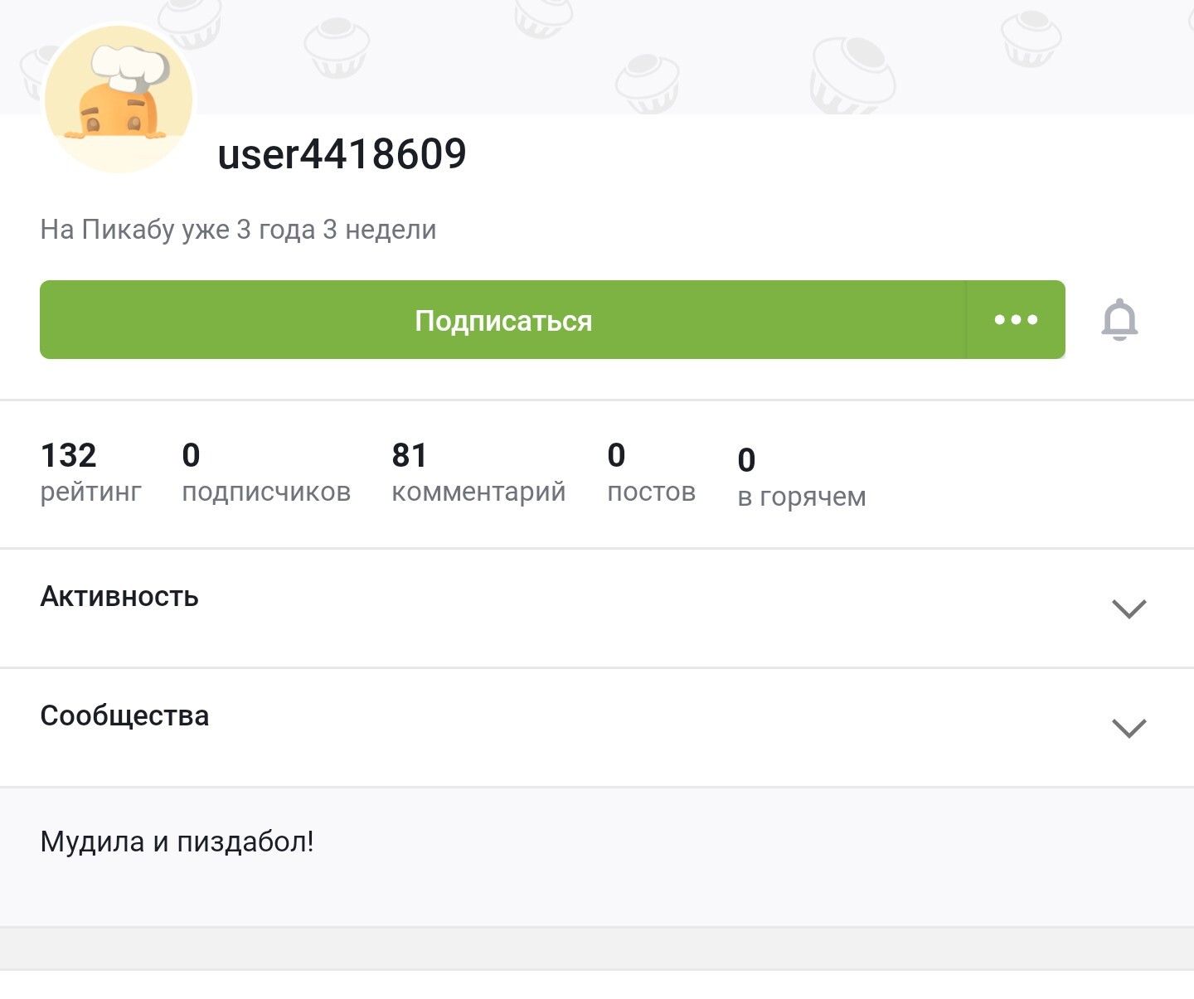Image resolution: width=1194 pixels, height=999 pixels.
Task: Open the three-dots more options menu
Action: pos(1016,320)
